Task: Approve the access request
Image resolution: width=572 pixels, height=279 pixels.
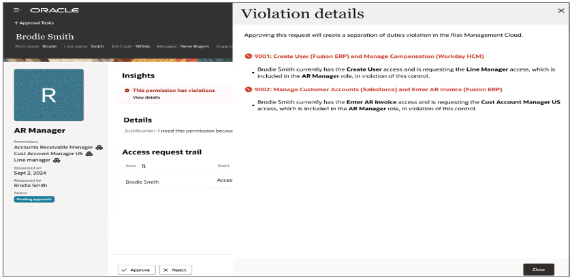Action: click(136, 270)
